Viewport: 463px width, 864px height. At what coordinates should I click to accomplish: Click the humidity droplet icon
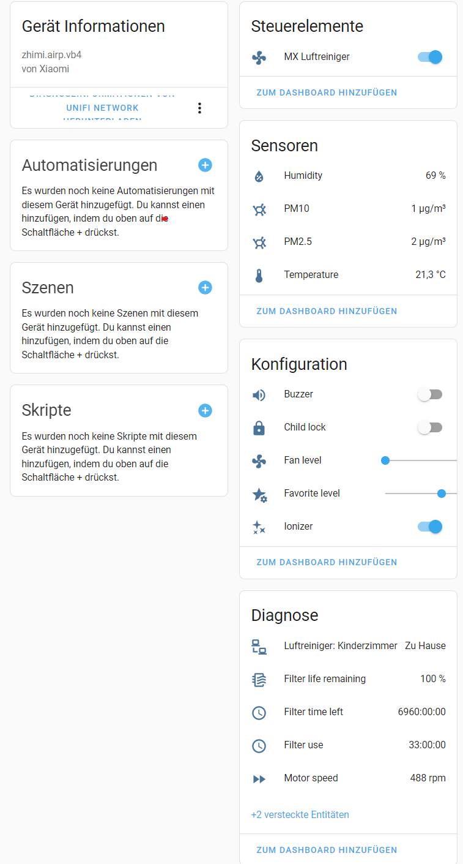point(259,176)
